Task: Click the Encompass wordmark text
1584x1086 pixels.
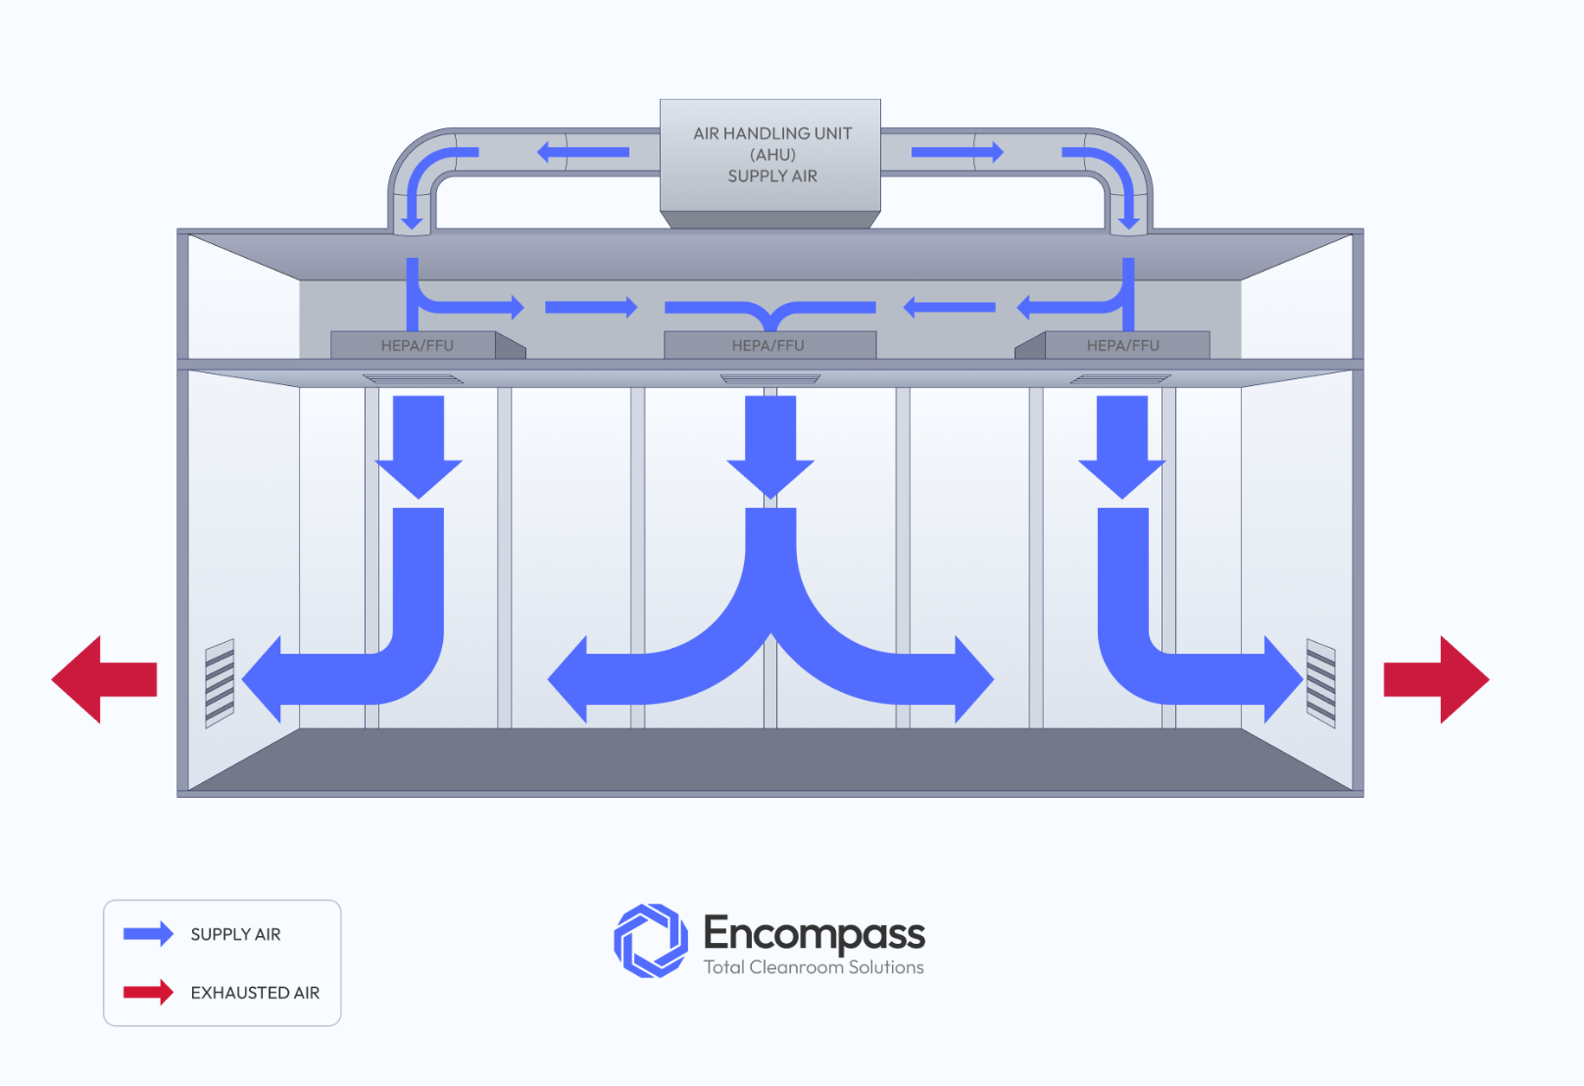Action: [814, 935]
